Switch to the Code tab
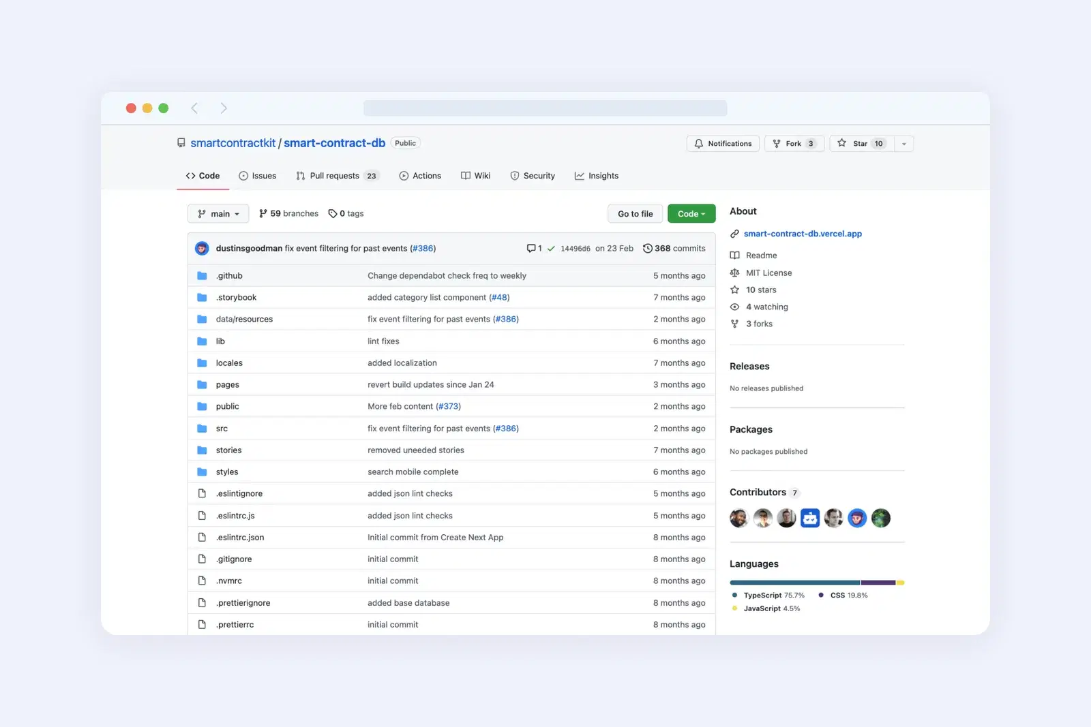1091x727 pixels. pos(203,176)
